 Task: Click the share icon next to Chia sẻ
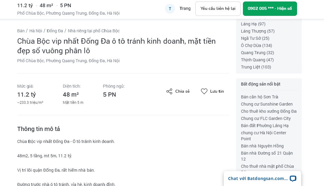click(169, 92)
